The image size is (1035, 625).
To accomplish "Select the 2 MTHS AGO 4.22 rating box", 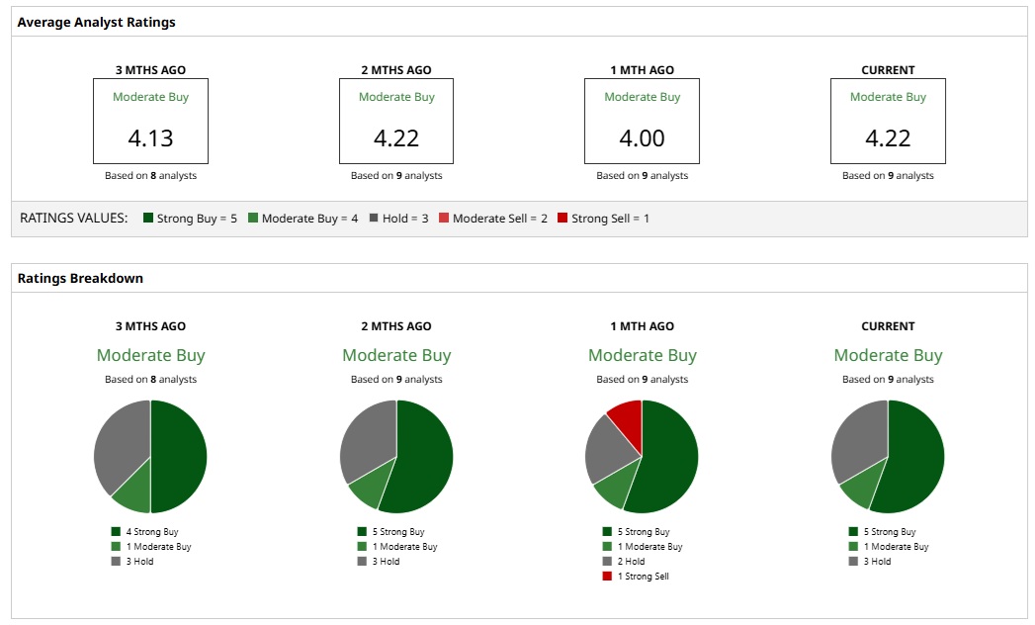I will pyautogui.click(x=396, y=121).
